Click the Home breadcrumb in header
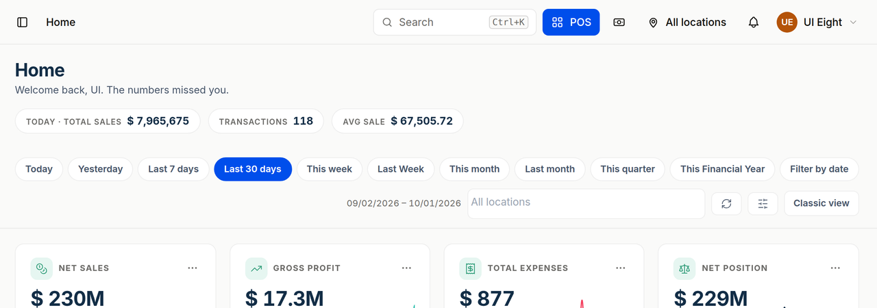 61,22
